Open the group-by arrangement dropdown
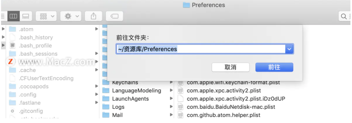Screen dimensions: 352x123 [46, 16]
